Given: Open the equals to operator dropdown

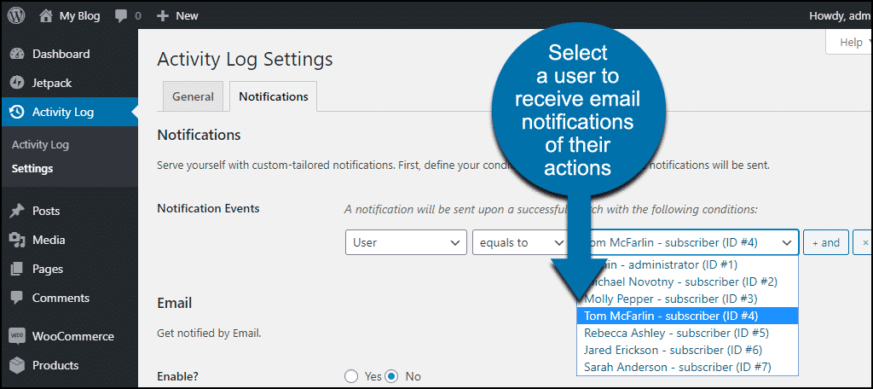Looking at the screenshot, I should point(519,242).
